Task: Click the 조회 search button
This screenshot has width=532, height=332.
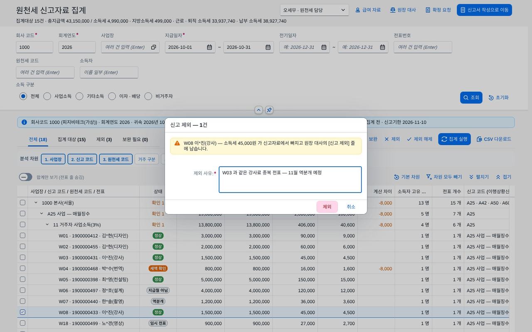Action: coord(471,98)
